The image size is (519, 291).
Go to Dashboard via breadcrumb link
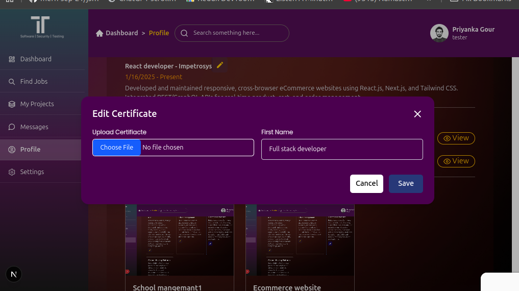121,33
